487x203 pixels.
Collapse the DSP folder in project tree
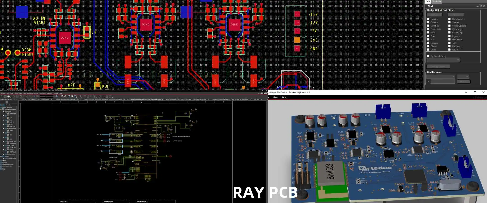[x=3, y=137]
